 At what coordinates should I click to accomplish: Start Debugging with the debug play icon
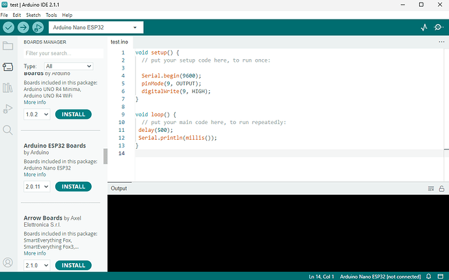tap(38, 27)
